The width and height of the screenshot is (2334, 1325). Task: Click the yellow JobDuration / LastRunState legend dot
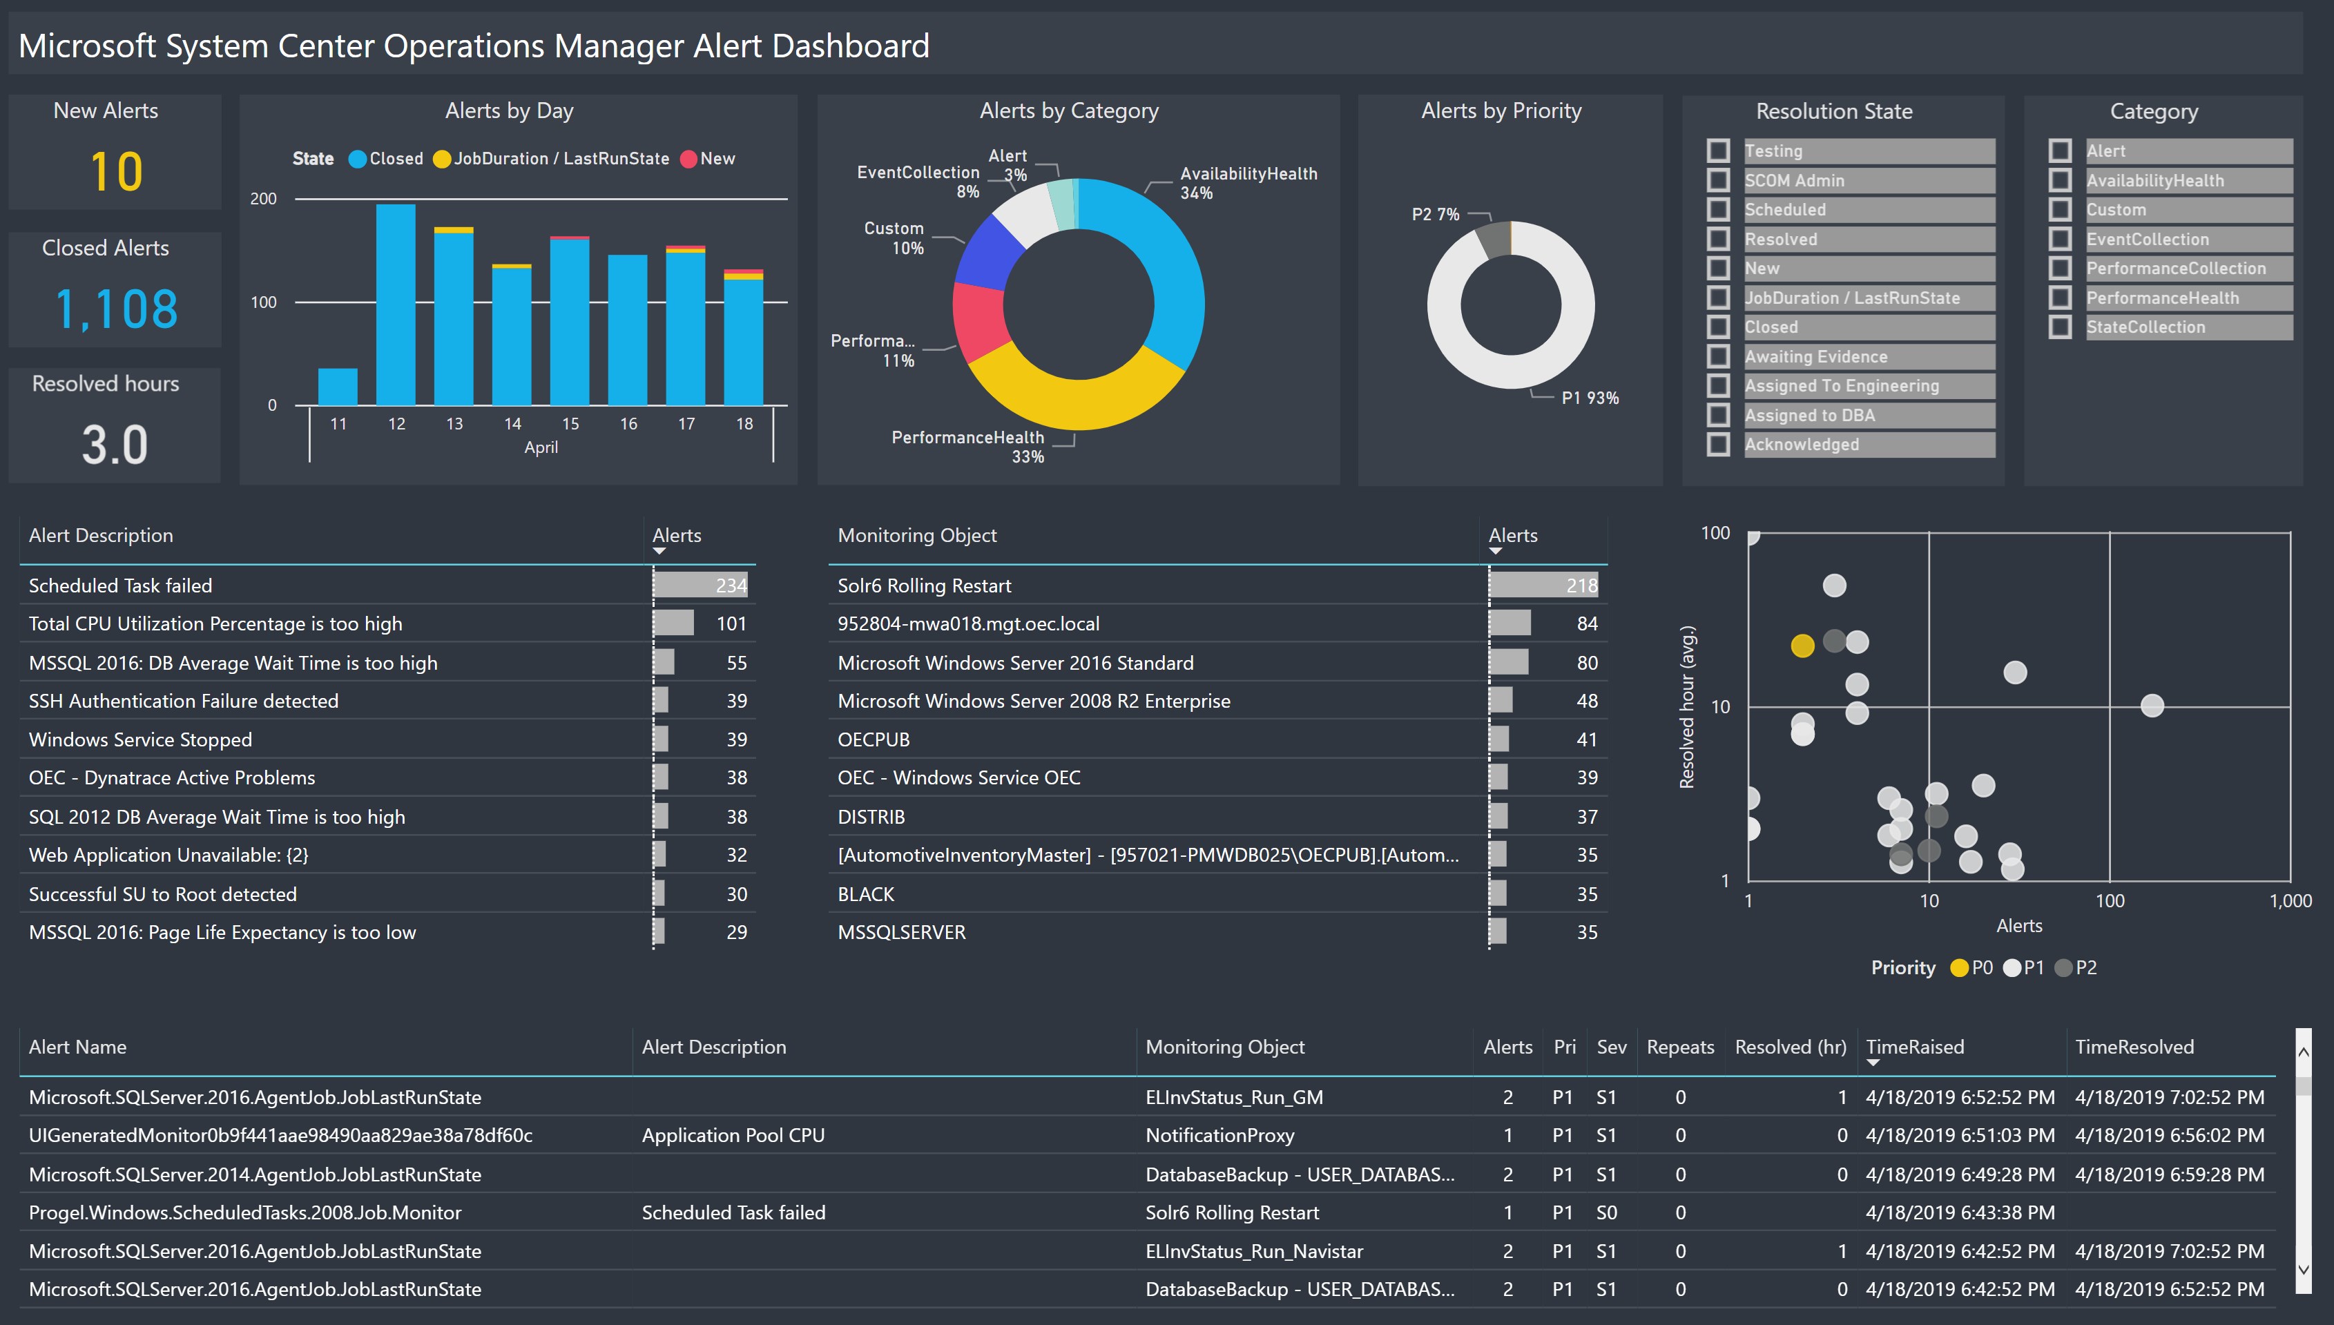(x=442, y=159)
